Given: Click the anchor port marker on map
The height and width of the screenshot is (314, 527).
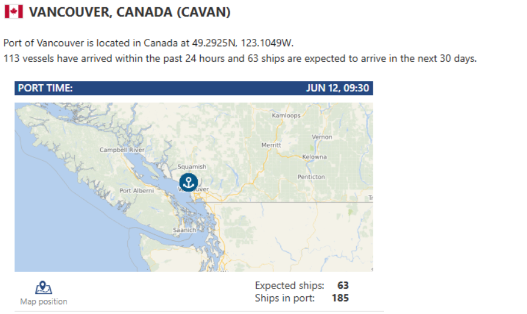Looking at the screenshot, I should (x=188, y=183).
